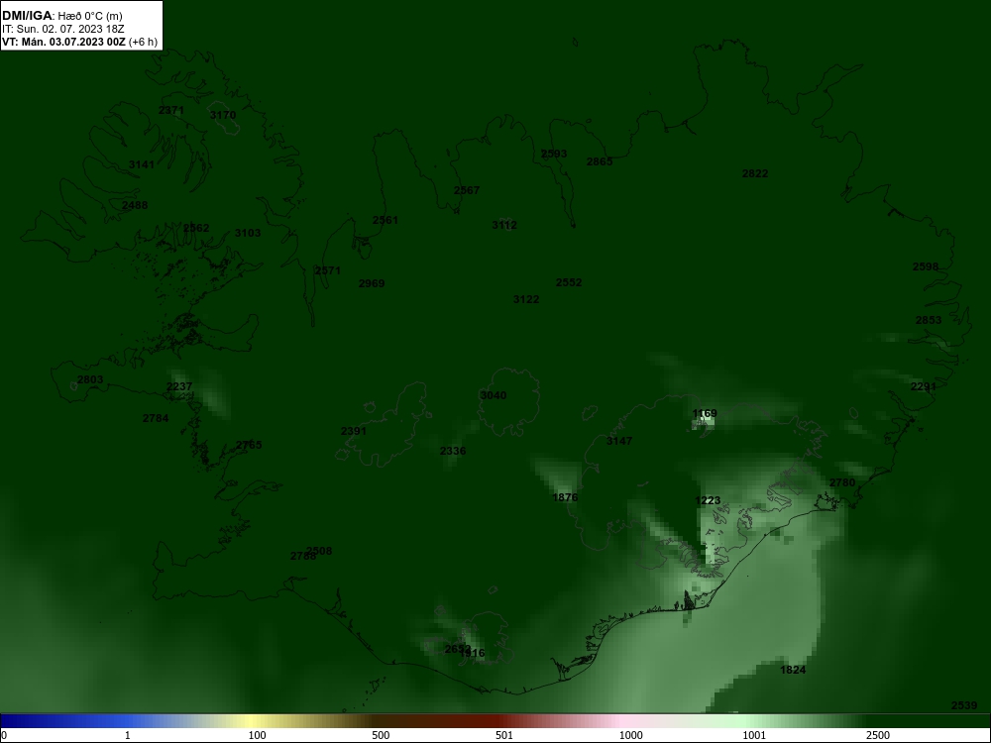Click the 3170 height label
The height and width of the screenshot is (743, 991).
pos(222,115)
